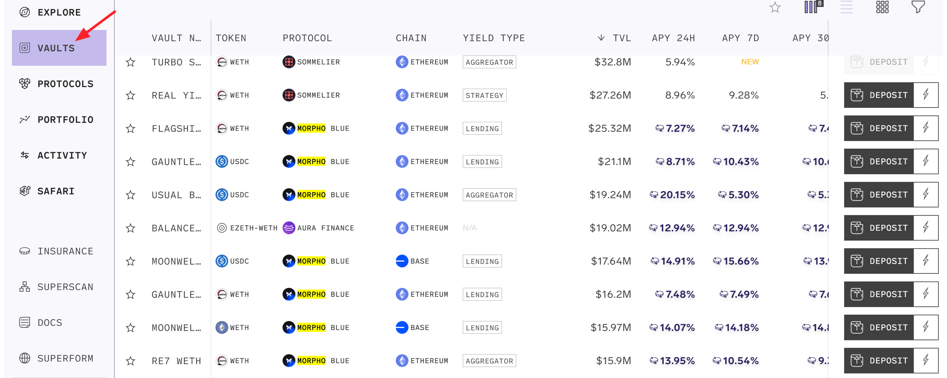Click the 20.15% APY 24H value

677,194
